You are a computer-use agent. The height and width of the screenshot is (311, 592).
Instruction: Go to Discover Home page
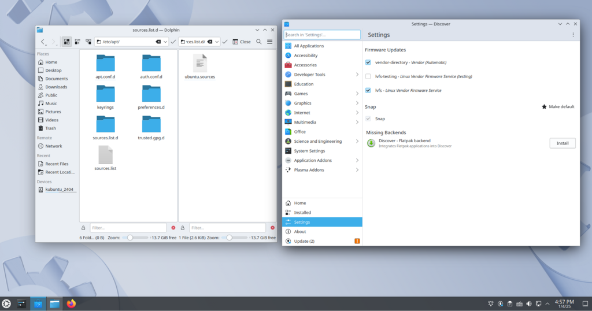coord(322,203)
